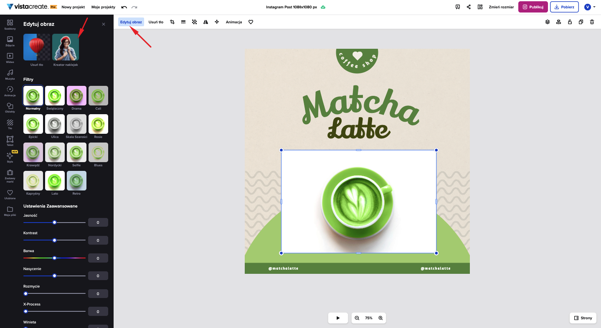The width and height of the screenshot is (601, 328).
Task: Open the transparency checkerboard tool
Action: pos(194,22)
